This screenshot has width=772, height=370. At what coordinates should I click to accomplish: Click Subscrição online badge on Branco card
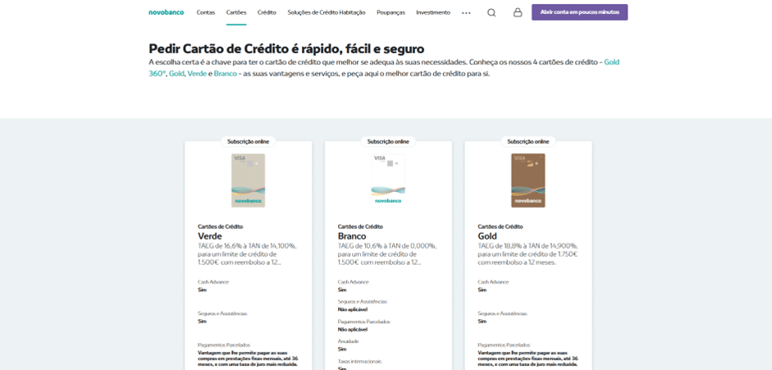point(388,142)
